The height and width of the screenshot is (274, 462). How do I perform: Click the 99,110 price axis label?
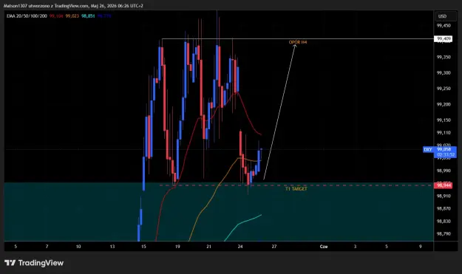click(444, 133)
